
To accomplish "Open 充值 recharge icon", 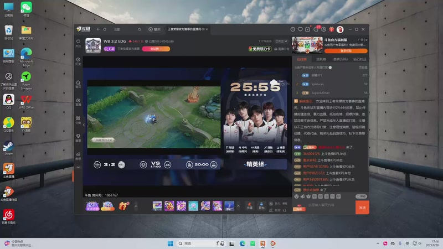I will click(250, 206).
